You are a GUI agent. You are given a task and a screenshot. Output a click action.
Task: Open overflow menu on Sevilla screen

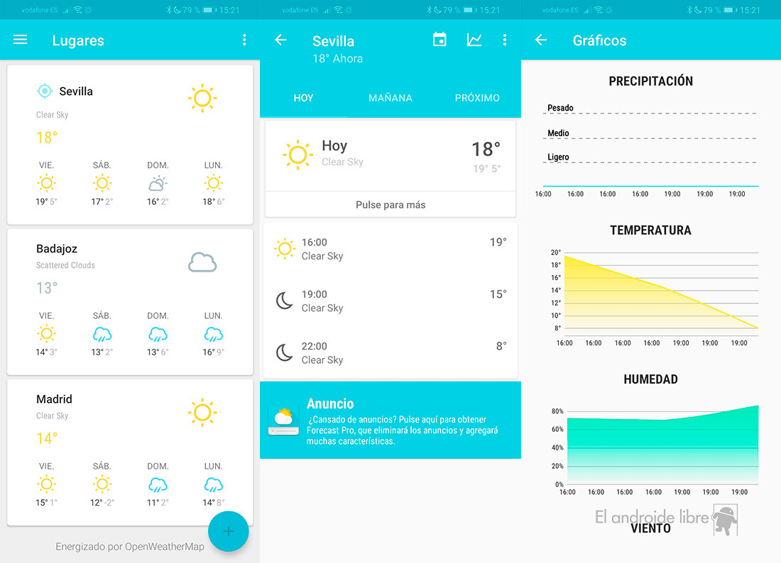coord(505,40)
